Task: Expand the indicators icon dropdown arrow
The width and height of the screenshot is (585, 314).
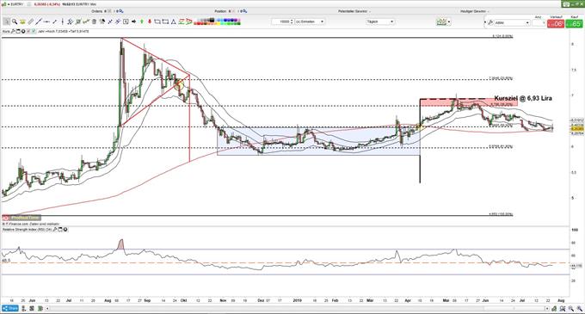Action: coord(449,22)
